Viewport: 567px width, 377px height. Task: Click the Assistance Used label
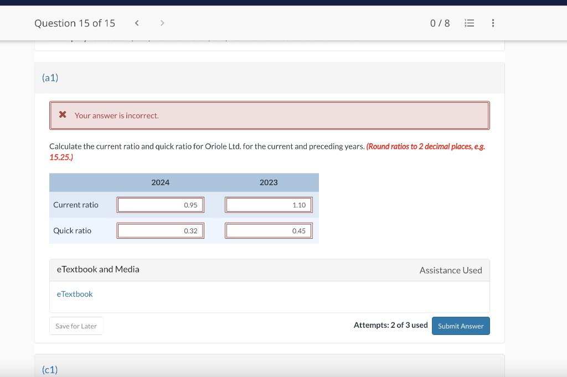tap(451, 270)
